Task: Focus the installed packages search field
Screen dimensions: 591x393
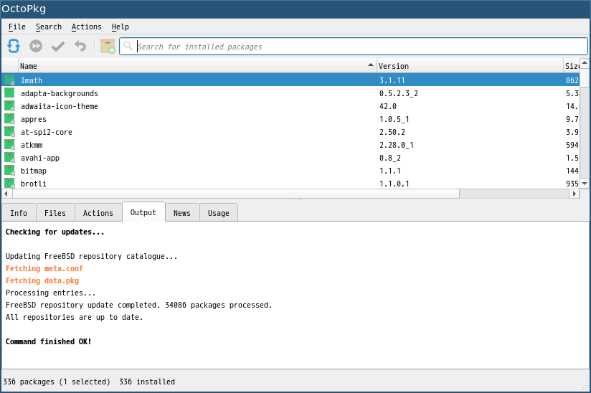Action: click(354, 47)
